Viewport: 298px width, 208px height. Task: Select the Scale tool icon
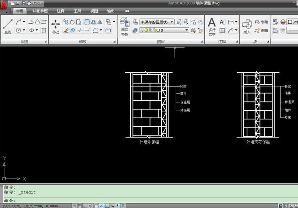tap(87, 22)
